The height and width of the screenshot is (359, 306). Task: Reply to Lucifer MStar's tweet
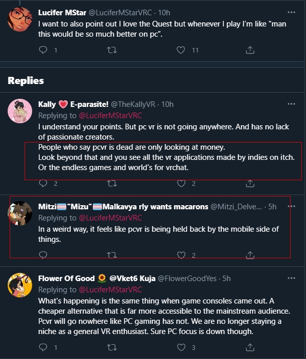43,50
